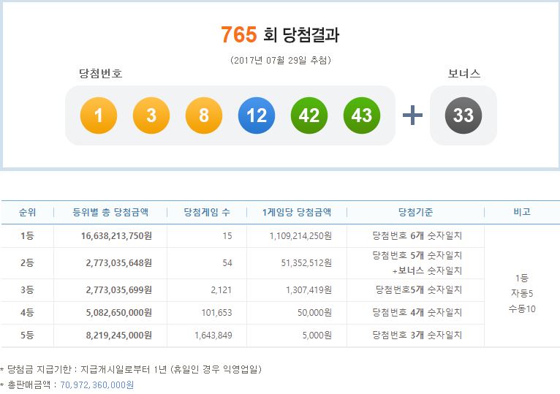Select the 3등 rank cell
Viewport: 560px width, 394px height.
coord(27,289)
